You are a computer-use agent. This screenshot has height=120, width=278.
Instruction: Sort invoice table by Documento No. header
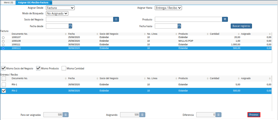[20, 34]
